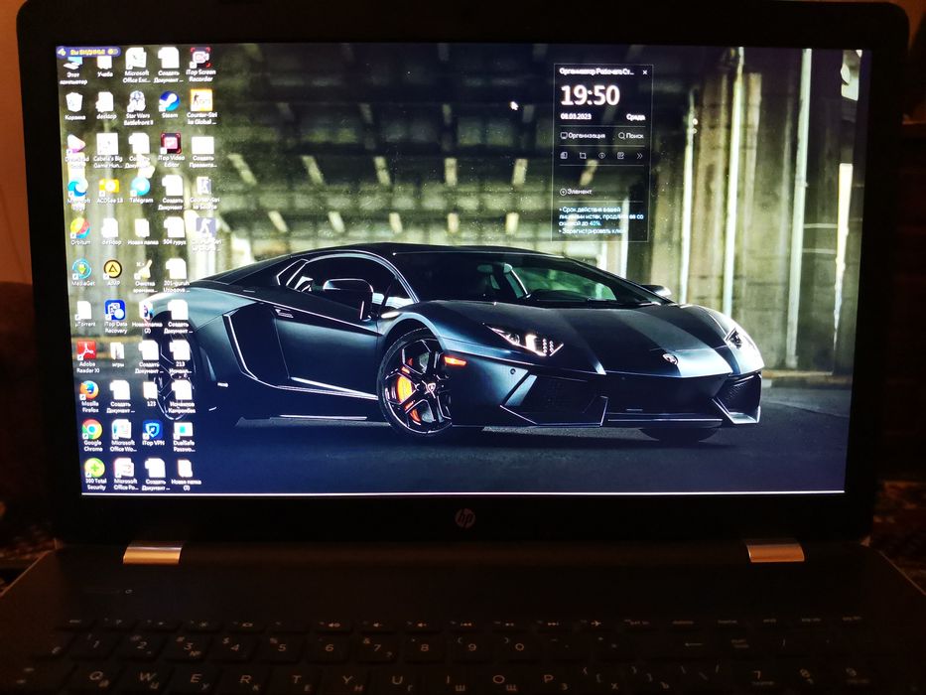Select the Новая папка (3) folder

coord(186,475)
